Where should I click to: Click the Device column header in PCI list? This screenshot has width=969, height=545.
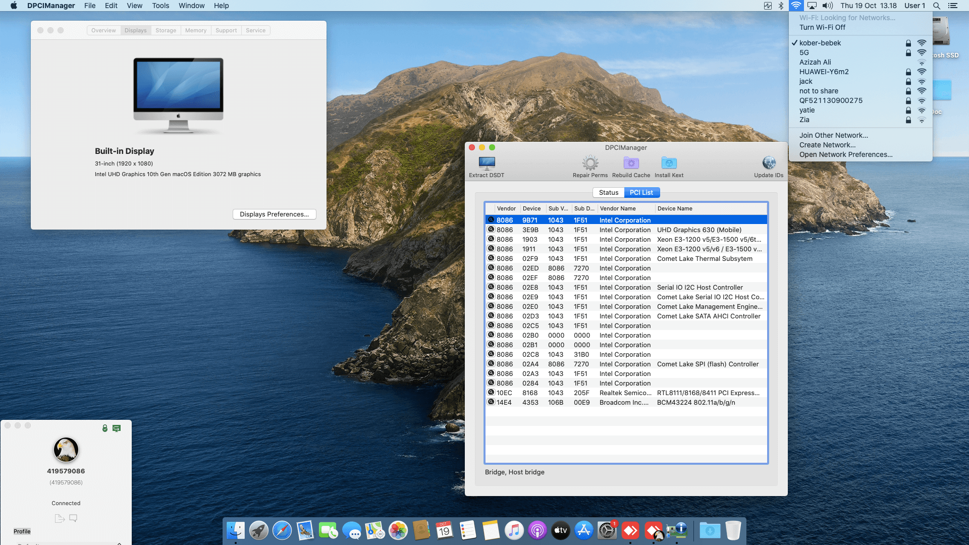pyautogui.click(x=532, y=208)
